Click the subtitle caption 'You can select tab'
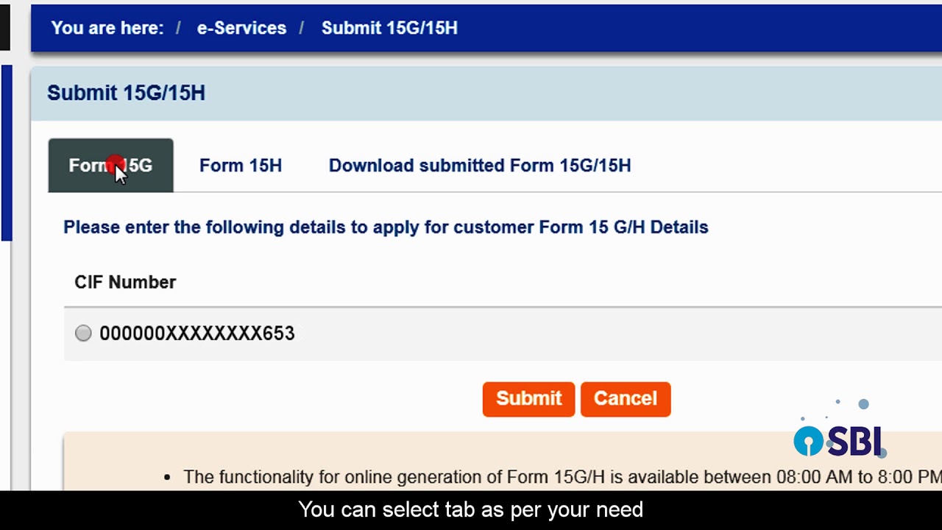The height and width of the screenshot is (530, 942). 471,509
